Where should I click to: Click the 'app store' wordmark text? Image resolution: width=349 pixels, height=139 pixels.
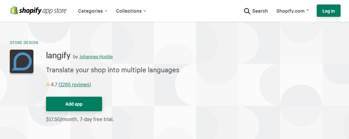click(54, 11)
